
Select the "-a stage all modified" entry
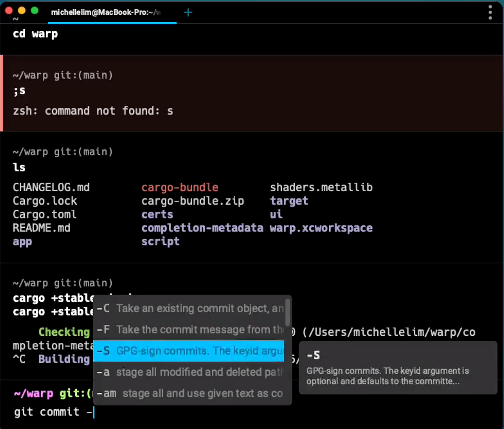click(x=189, y=372)
